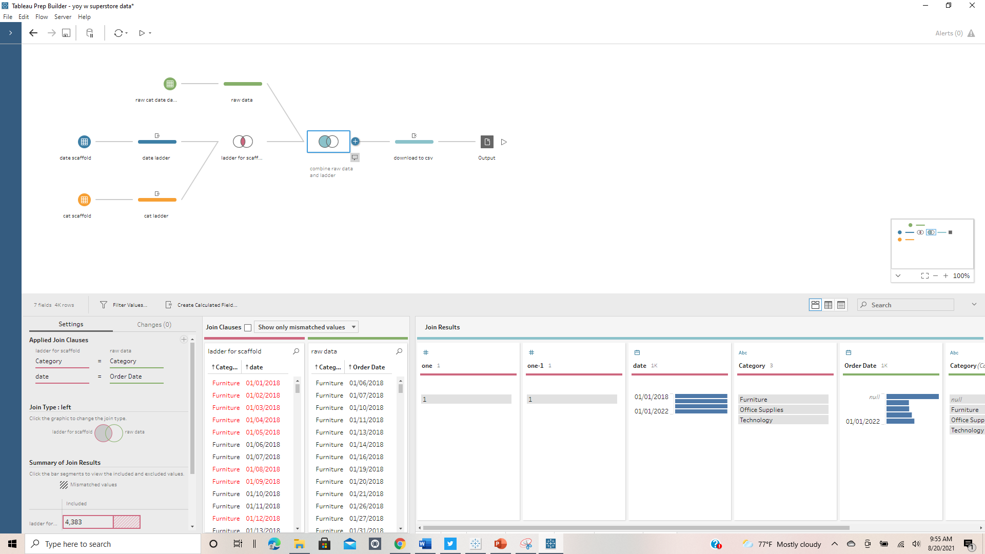Click the save flow toolbar icon
985x554 pixels.
(66, 33)
